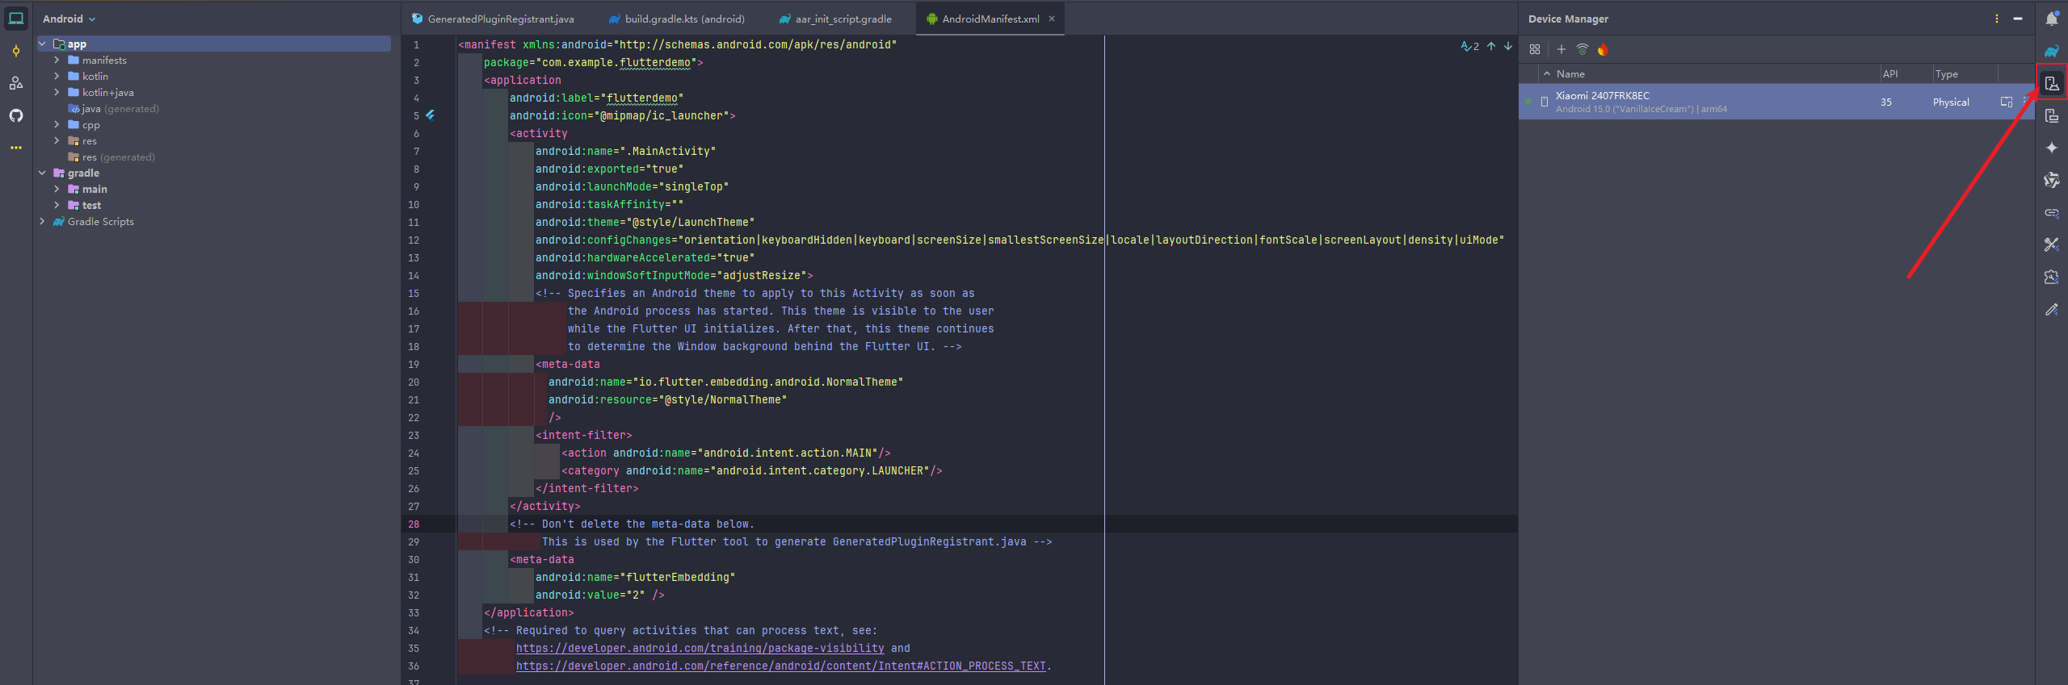Open the Android project view dropdown
Viewport: 2068px width, 685px height.
coord(69,19)
